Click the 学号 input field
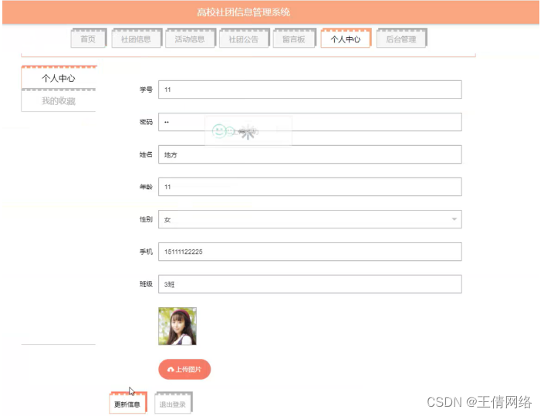This screenshot has height=416, width=544. (310, 90)
